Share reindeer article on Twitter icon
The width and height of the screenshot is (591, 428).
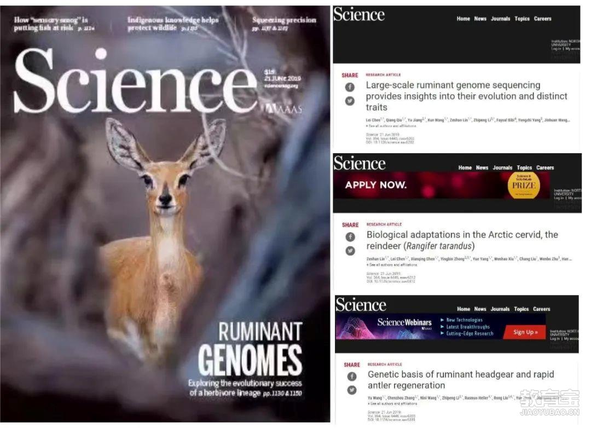pyautogui.click(x=350, y=251)
